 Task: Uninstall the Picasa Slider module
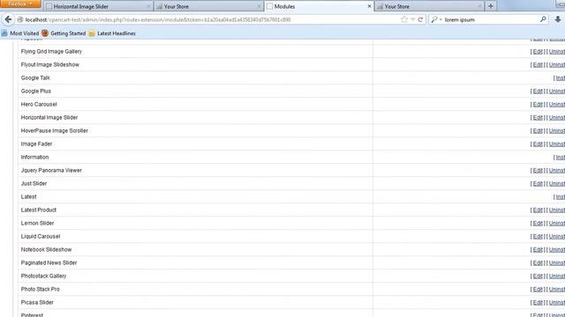click(x=557, y=303)
